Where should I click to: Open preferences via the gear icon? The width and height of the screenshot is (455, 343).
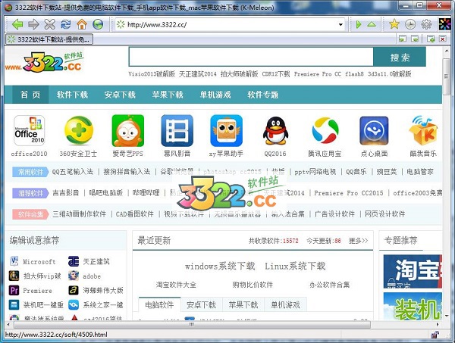tap(426, 24)
